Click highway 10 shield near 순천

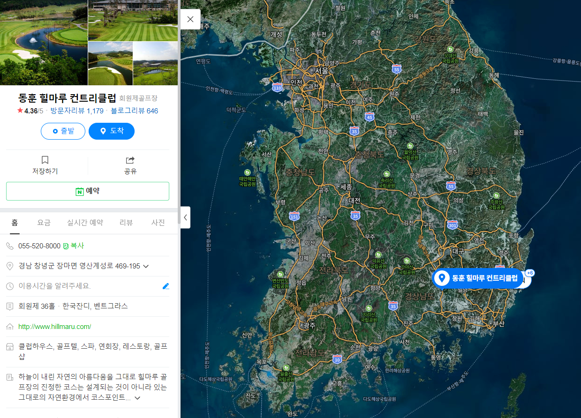point(337,359)
